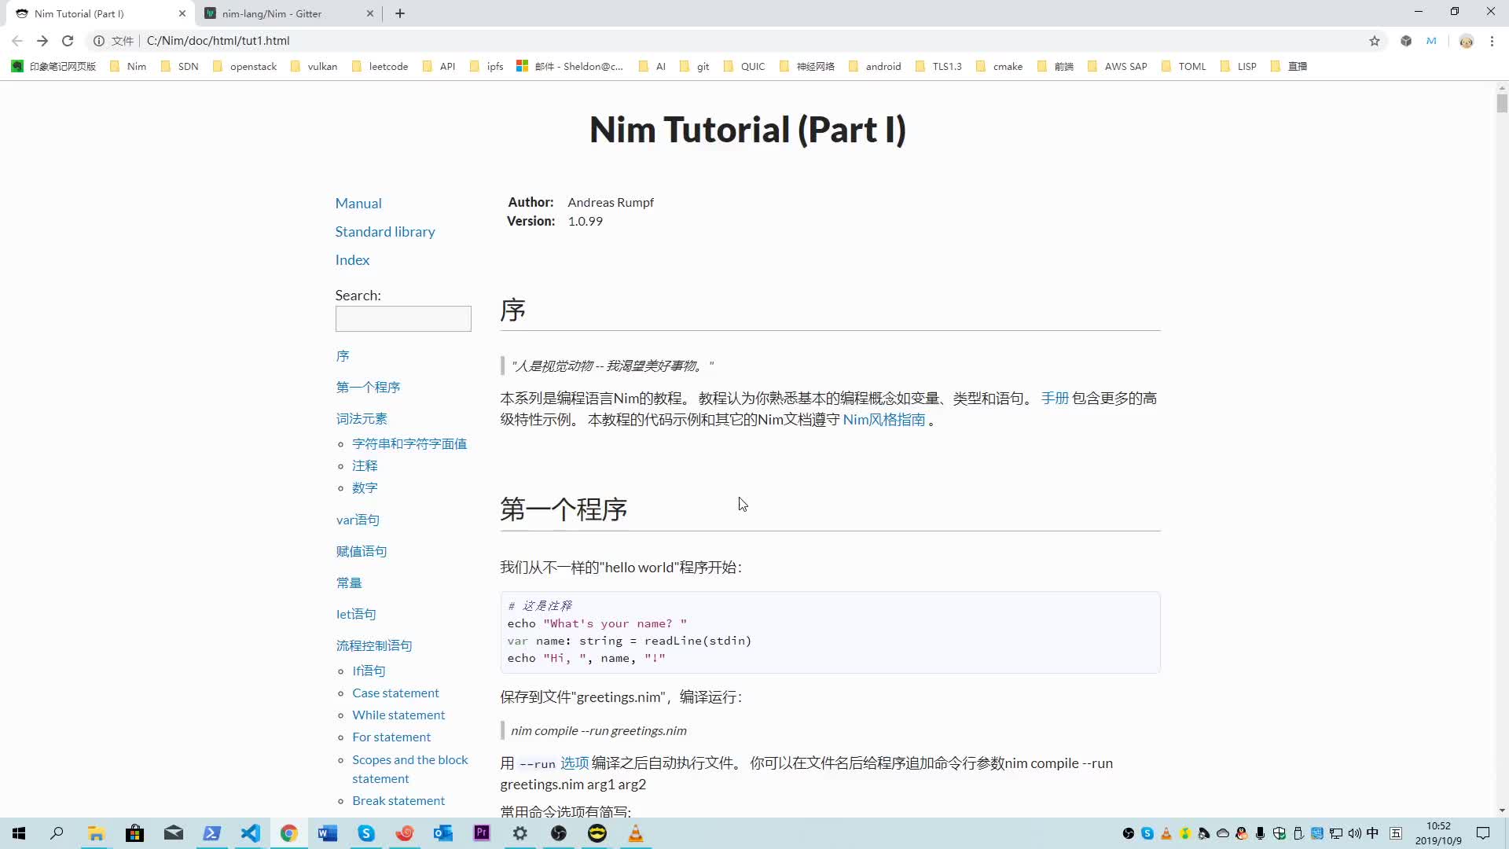Reload the page with the refresh icon

pos(68,41)
